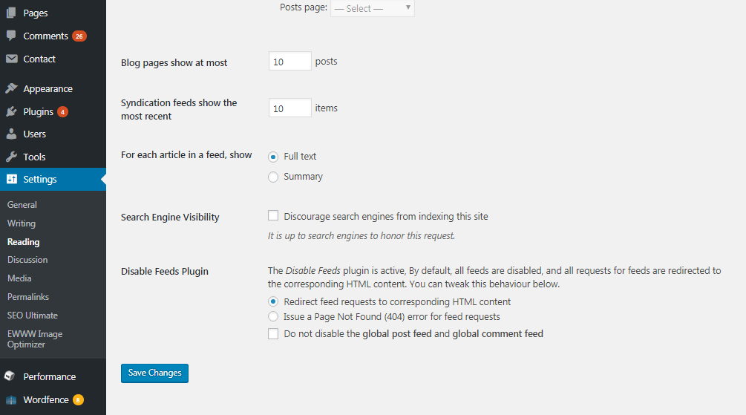
Task: Click the Appearance paintbrush icon
Action: (11, 88)
